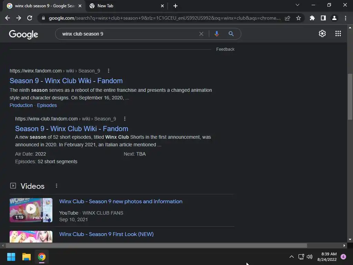
Task: Click 'Episodes: 52 short segments' text
Action: click(x=46, y=161)
